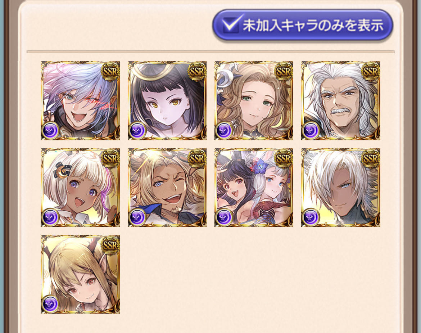Select the winking blonde bearded man portrait
The height and width of the screenshot is (333, 421).
coord(167,187)
